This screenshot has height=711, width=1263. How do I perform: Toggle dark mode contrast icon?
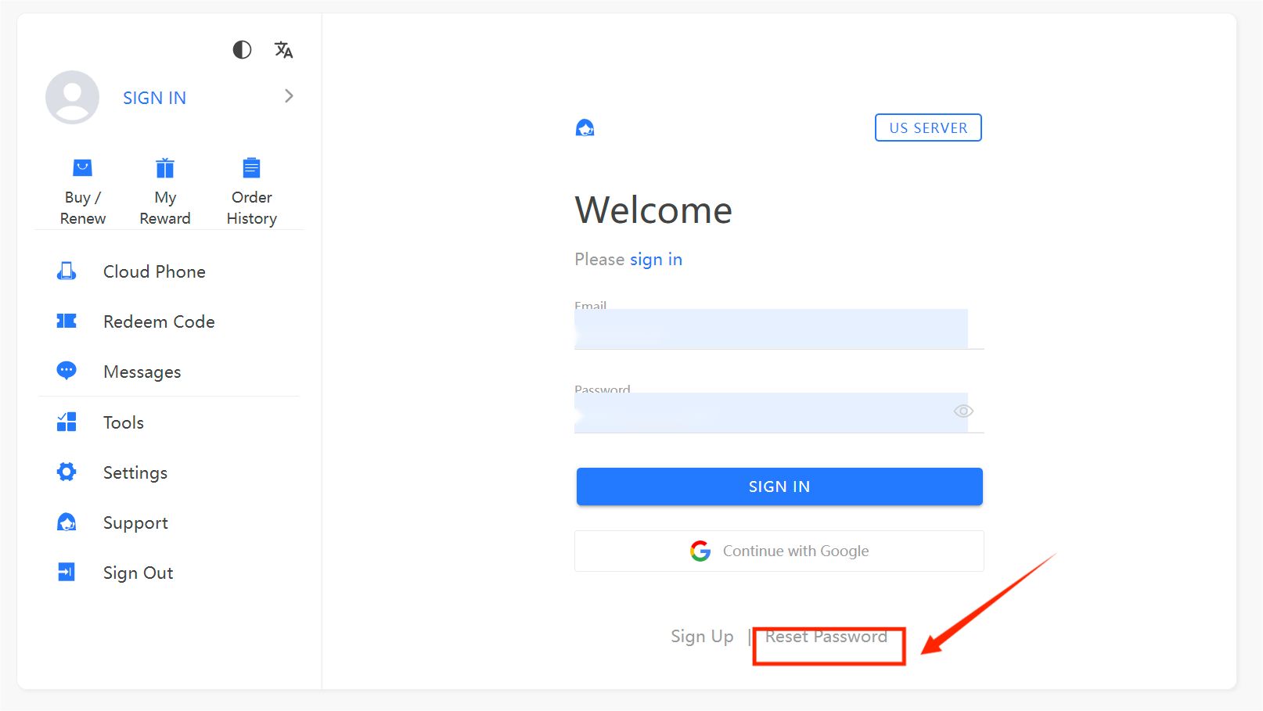pyautogui.click(x=242, y=50)
